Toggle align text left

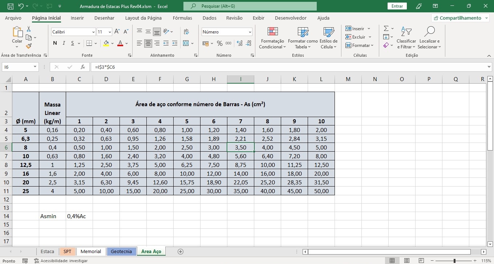[x=139, y=43]
